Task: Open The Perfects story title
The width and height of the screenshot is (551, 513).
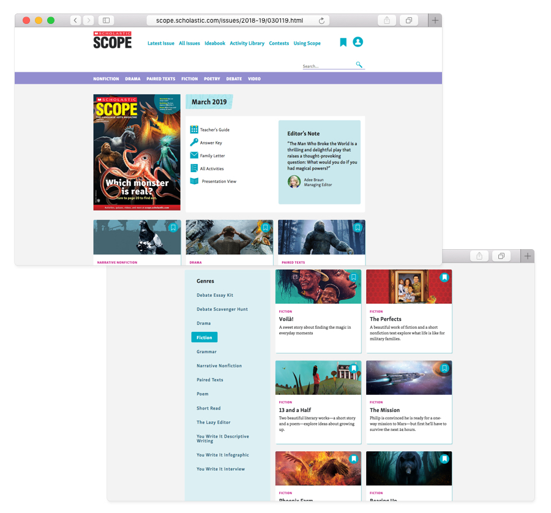Action: tap(385, 319)
